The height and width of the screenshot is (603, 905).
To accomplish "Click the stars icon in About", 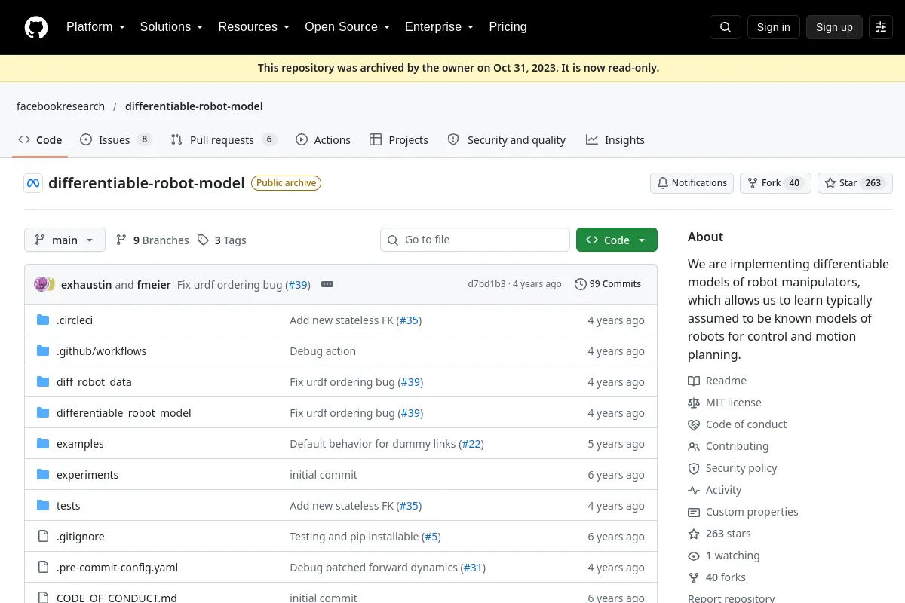I will pyautogui.click(x=694, y=534).
